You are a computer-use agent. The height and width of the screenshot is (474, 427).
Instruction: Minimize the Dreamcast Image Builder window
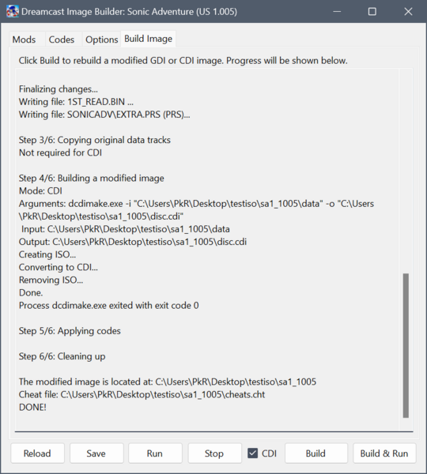coord(337,12)
